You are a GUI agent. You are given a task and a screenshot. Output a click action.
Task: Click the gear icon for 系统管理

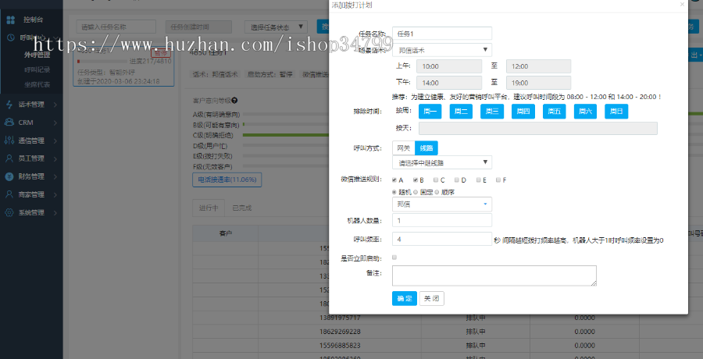(9, 212)
